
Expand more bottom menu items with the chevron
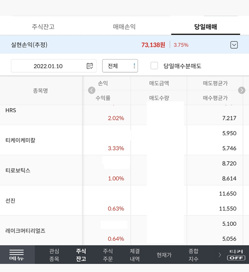pos(220,255)
